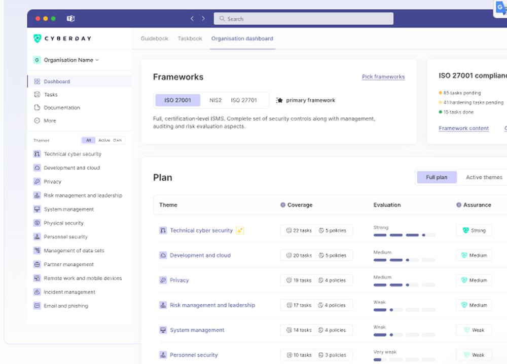
Task: Click the Incident management sidebar icon
Action: click(x=37, y=292)
